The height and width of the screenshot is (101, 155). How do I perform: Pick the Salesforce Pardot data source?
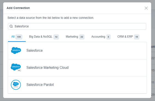(77, 85)
